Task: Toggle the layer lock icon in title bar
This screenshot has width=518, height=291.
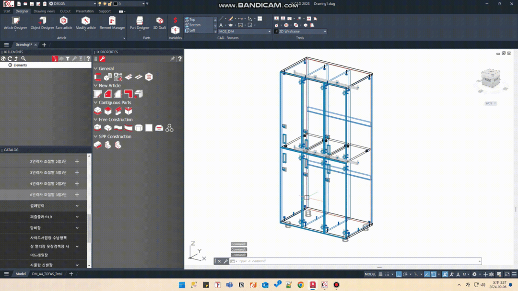Action: click(110, 4)
